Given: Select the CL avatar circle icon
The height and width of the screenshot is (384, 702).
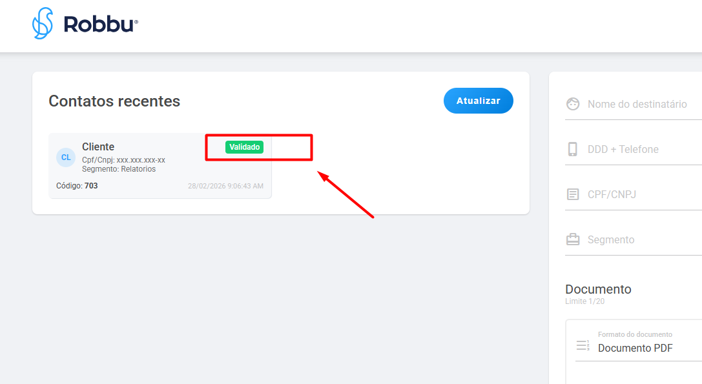Looking at the screenshot, I should 66,157.
